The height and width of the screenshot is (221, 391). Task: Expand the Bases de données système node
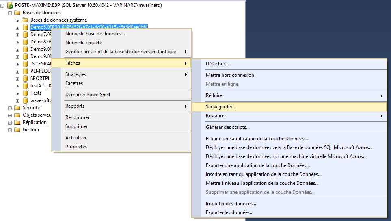coord(18,20)
